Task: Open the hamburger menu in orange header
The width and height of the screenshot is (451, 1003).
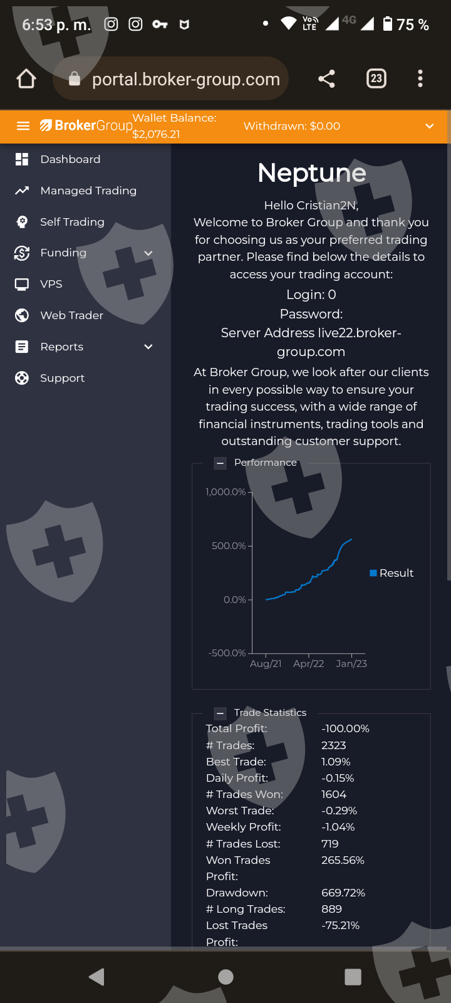Action: [23, 126]
